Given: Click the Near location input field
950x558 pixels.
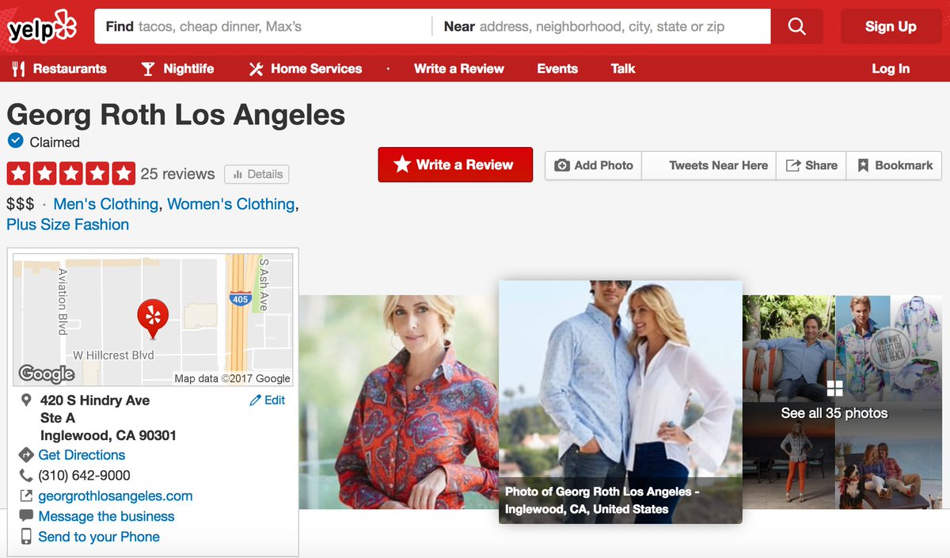Looking at the screenshot, I should pos(602,26).
